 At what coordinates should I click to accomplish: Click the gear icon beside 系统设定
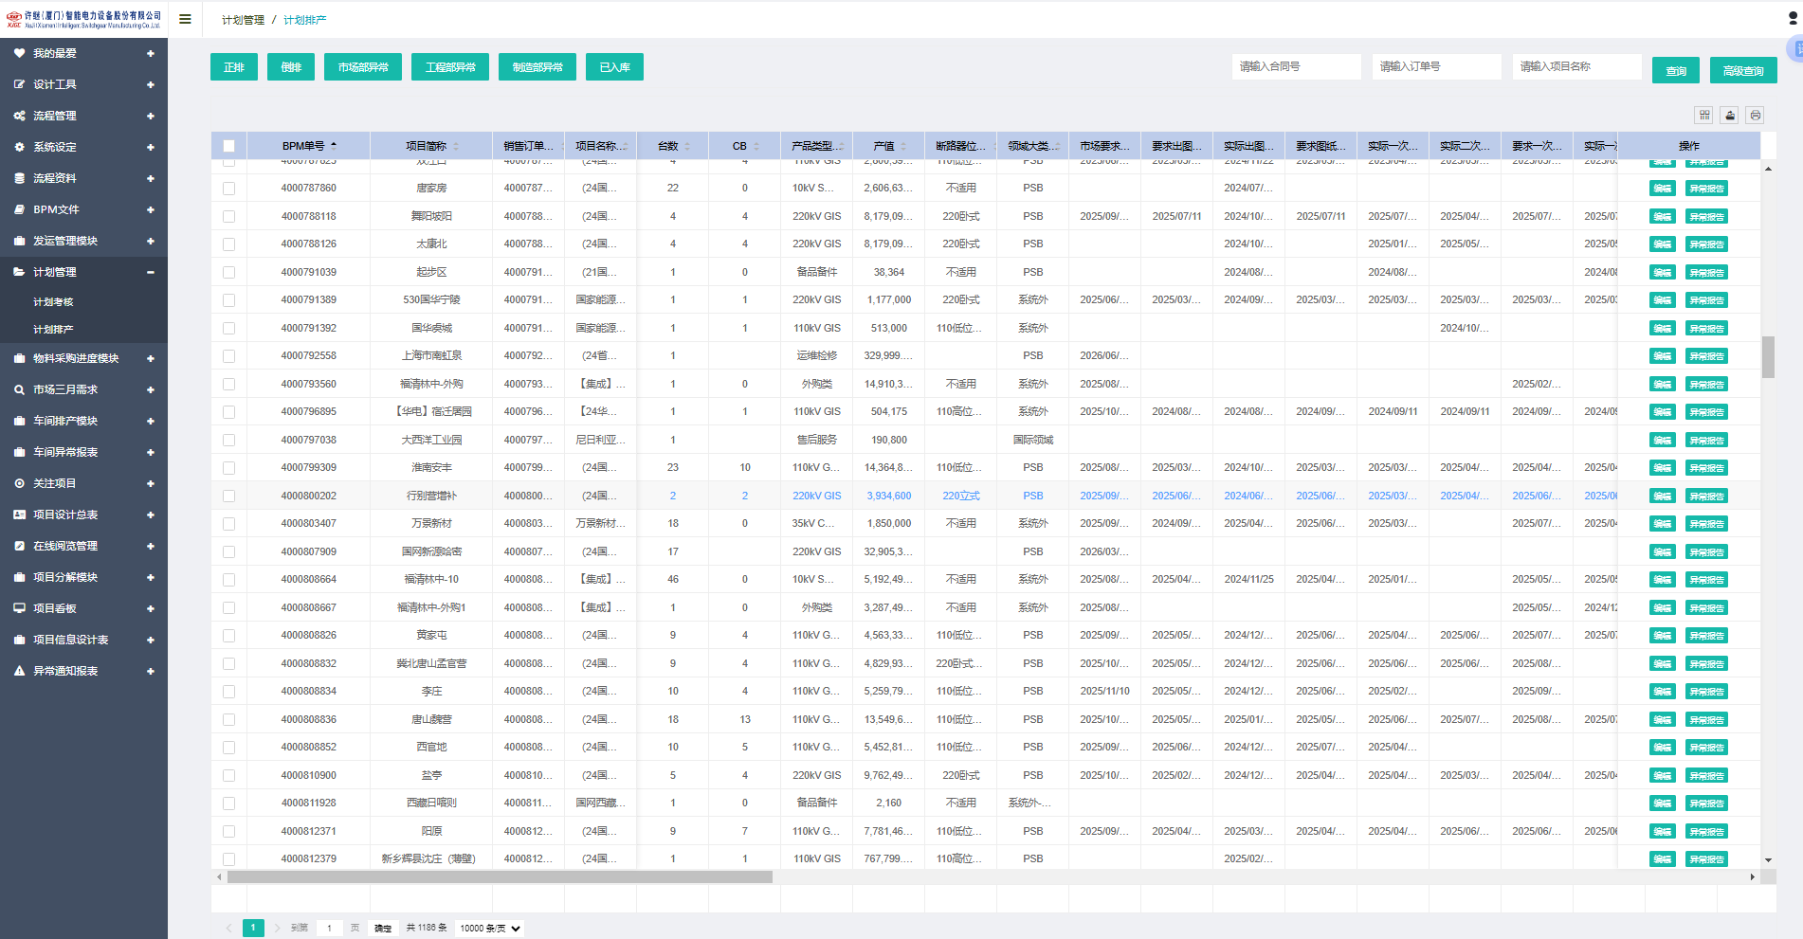point(19,147)
